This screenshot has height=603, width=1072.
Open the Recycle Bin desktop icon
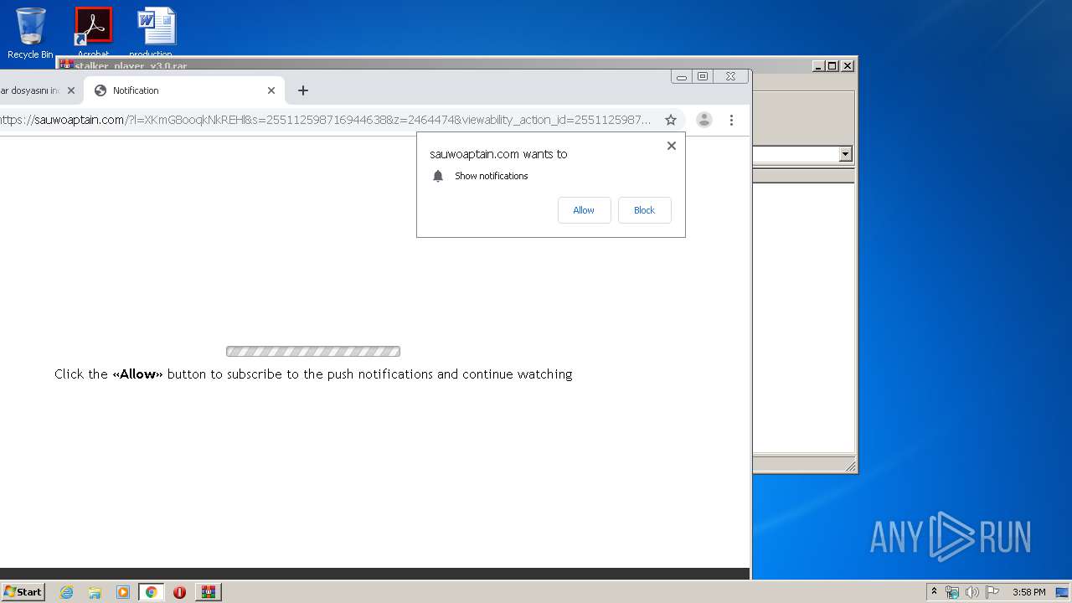point(30,33)
